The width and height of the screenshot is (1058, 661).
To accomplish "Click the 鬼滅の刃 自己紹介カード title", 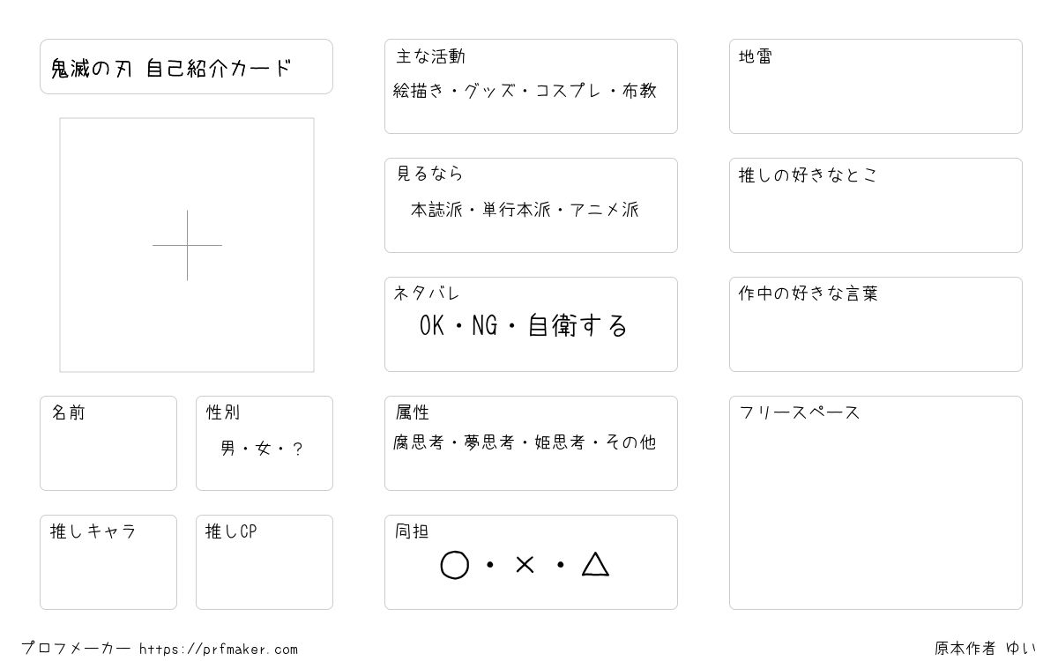I will [x=171, y=68].
